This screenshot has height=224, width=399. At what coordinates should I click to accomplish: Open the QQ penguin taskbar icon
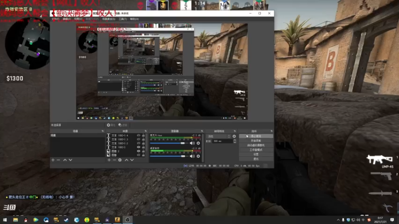26,220
